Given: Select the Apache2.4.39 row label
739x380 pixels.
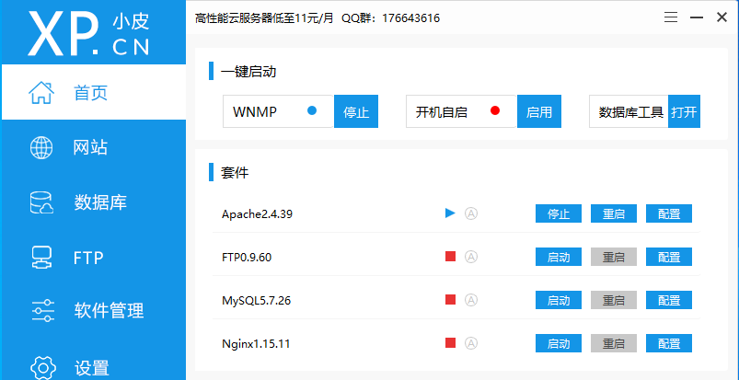Looking at the screenshot, I should pyautogui.click(x=257, y=214).
